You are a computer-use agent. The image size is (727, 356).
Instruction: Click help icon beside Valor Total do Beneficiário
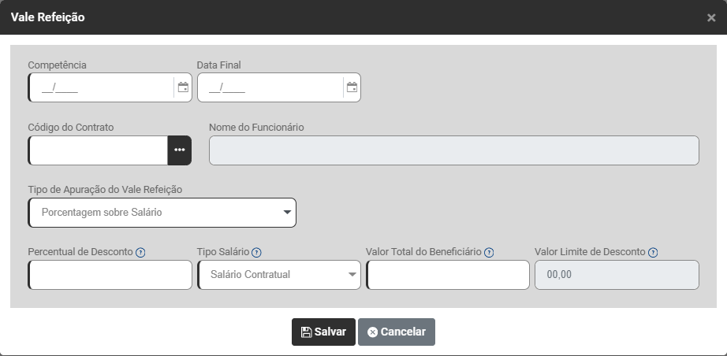[x=489, y=252]
